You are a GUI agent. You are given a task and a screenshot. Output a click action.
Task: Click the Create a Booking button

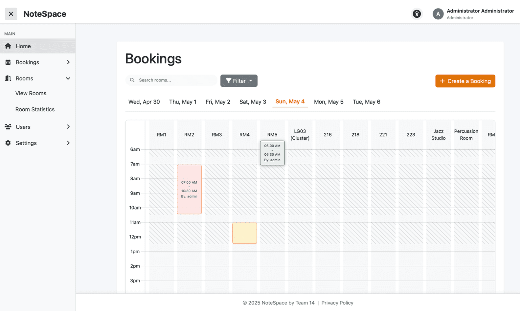(x=465, y=81)
